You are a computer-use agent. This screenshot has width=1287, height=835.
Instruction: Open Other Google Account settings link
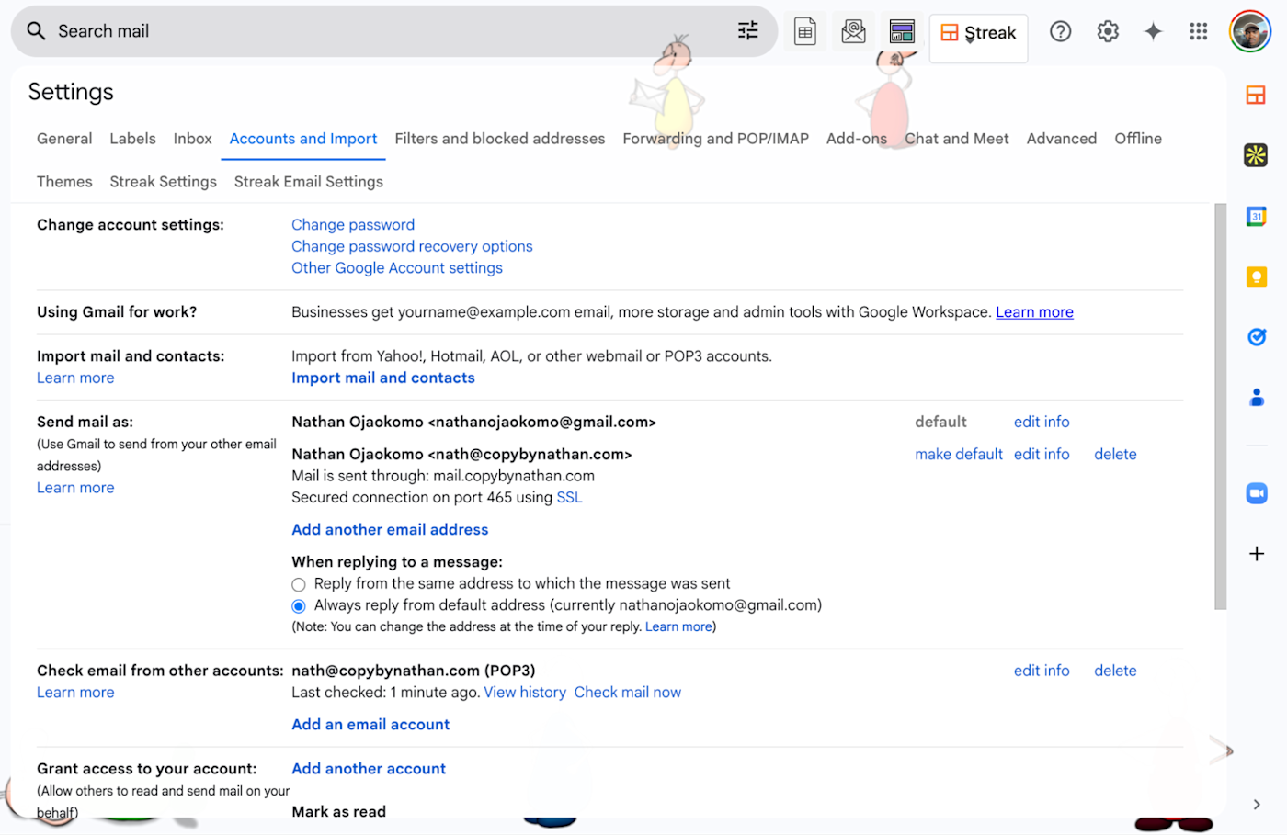coord(397,268)
